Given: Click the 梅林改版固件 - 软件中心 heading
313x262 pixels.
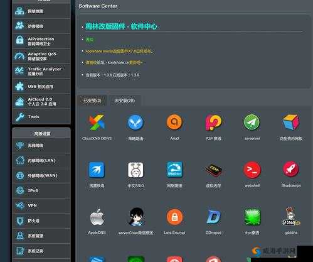Looking at the screenshot, I should 121,26.
